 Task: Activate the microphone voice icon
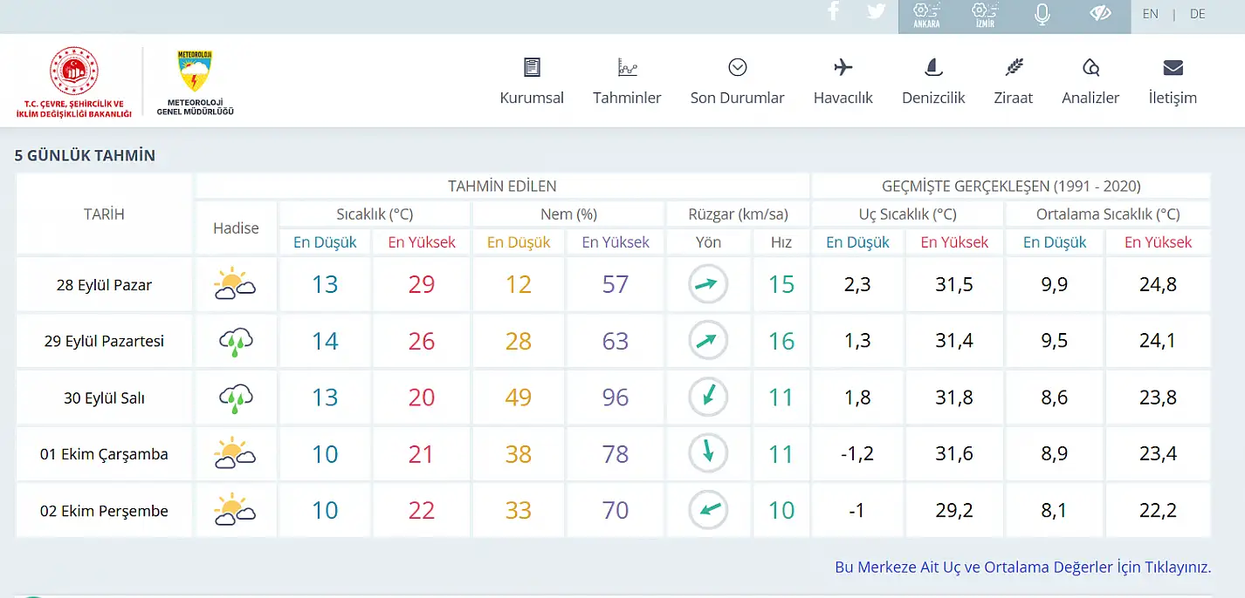pyautogui.click(x=1042, y=14)
